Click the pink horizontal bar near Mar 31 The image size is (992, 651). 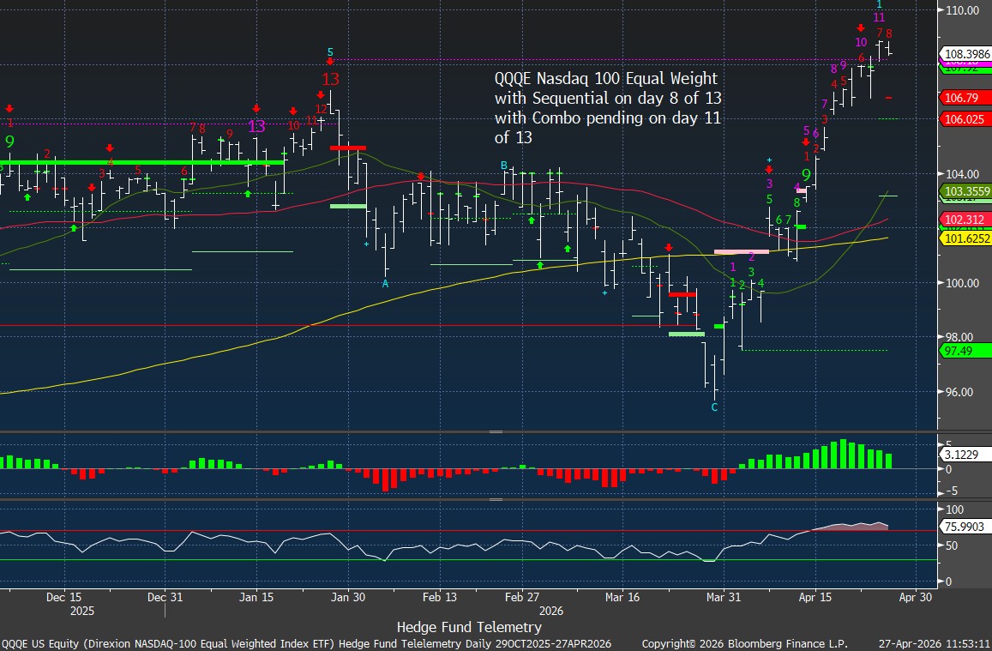point(741,251)
